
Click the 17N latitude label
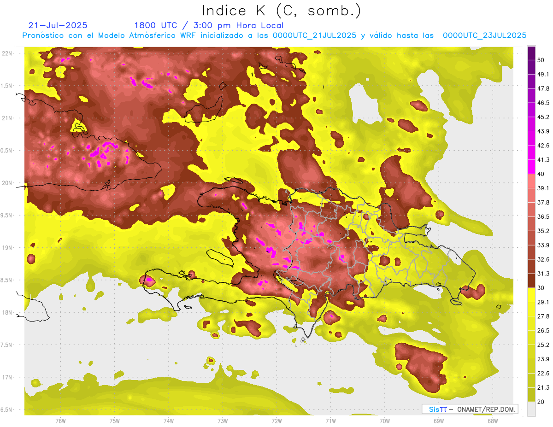click(x=7, y=377)
